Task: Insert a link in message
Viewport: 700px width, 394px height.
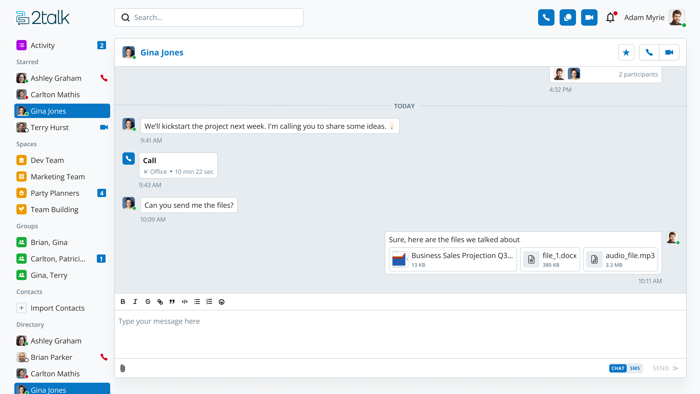Action: point(160,301)
